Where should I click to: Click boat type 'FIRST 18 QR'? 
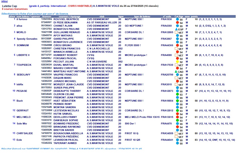coord(132,140)
